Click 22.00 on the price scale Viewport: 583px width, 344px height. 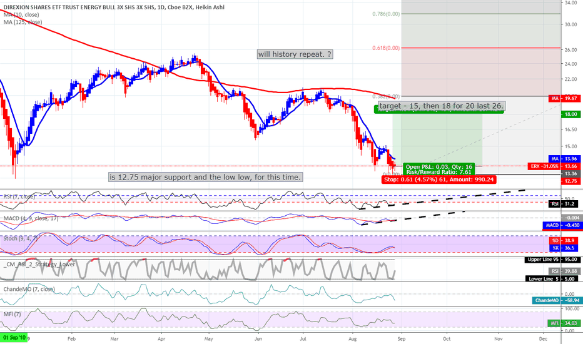(x=570, y=79)
